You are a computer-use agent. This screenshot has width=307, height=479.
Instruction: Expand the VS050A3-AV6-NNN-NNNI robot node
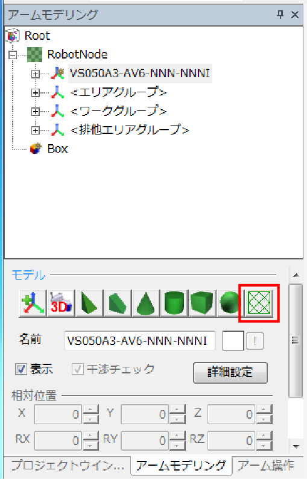36,74
